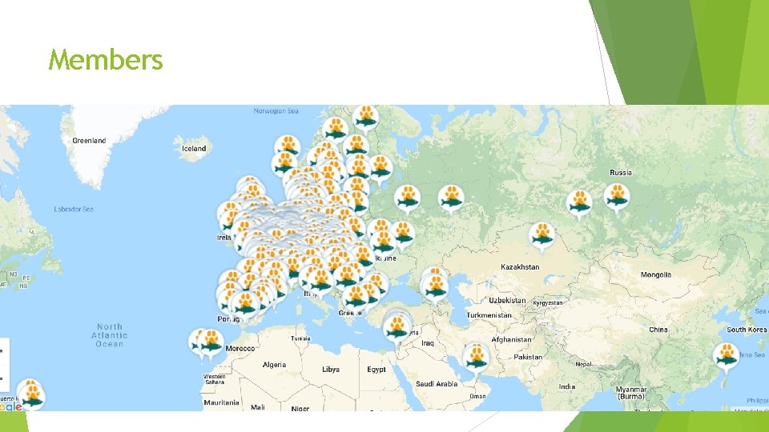Select the marker directly below the Russia label
The image size is (769, 432).
coord(617,198)
